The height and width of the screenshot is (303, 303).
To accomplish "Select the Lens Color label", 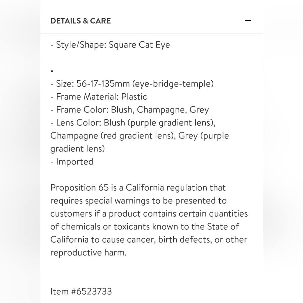I will [79, 123].
